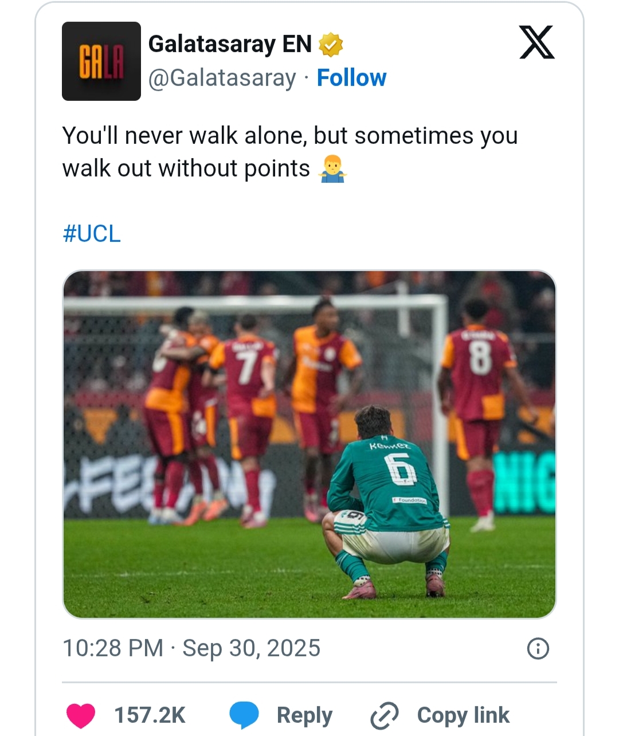Like the post with the heart icon

click(81, 715)
